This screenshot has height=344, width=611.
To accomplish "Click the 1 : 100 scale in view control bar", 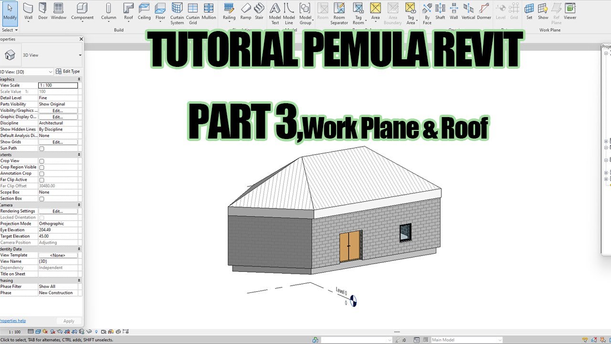I will pyautogui.click(x=14, y=332).
